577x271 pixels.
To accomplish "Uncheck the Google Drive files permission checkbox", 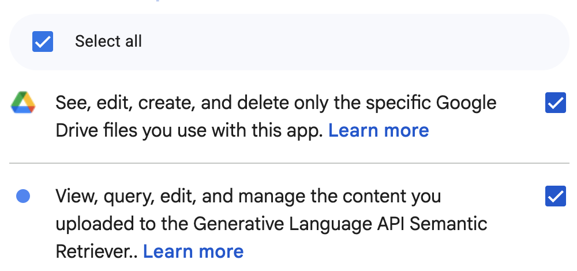I will click(x=555, y=103).
